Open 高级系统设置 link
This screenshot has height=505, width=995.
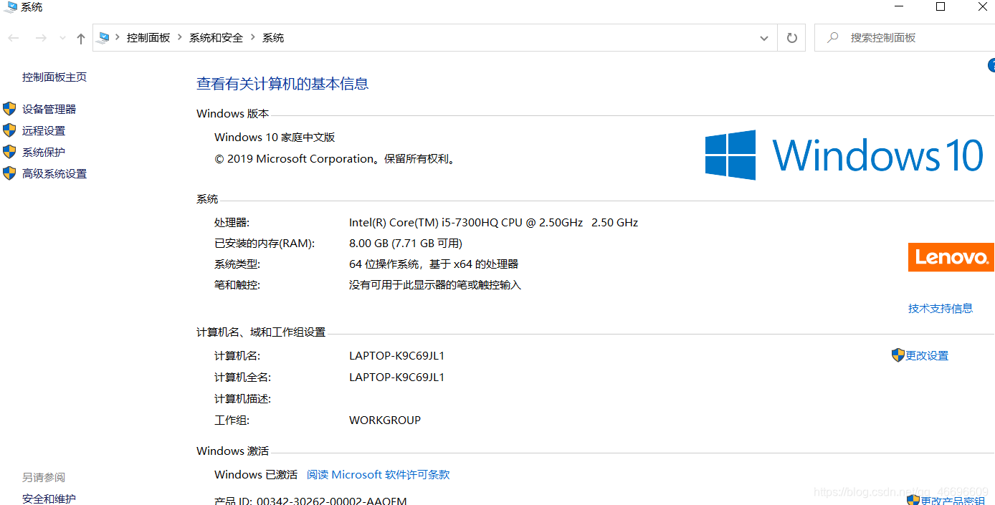[x=54, y=173]
